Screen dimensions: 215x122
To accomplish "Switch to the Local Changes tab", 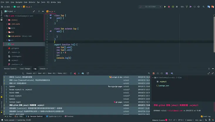I will 26,68.
